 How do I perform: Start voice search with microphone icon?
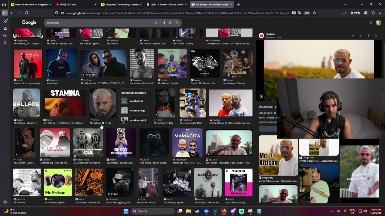tap(164, 23)
